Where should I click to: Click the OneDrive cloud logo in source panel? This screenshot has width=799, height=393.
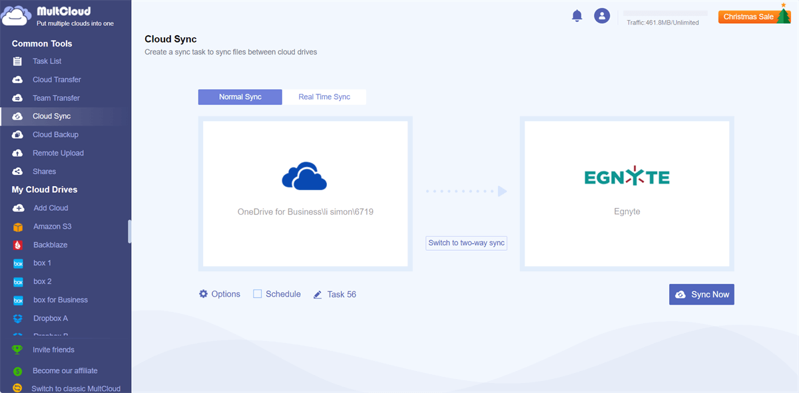pos(305,176)
